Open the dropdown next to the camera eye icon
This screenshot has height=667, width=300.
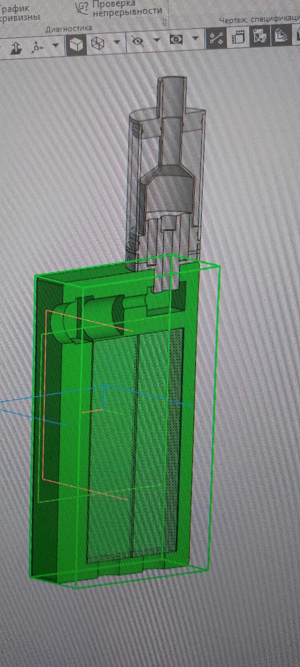(x=195, y=39)
